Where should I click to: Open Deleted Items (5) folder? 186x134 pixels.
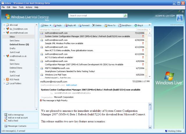[x=19, y=45]
